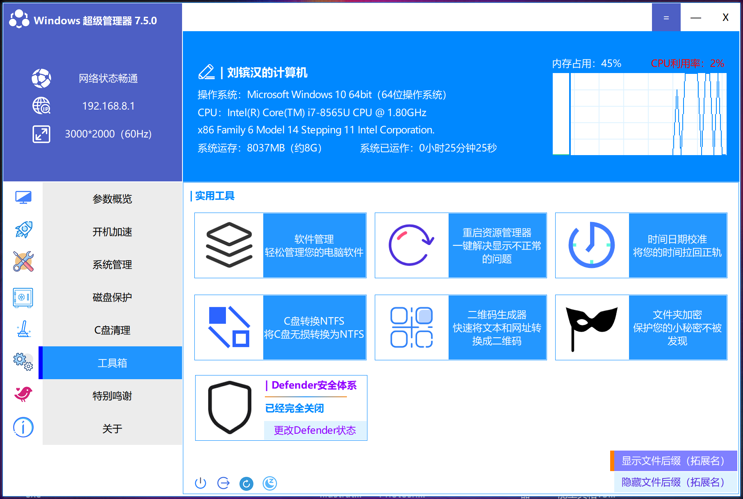Click the C盘转换NTFS arrows icon
The height and width of the screenshot is (499, 743).
tap(229, 327)
